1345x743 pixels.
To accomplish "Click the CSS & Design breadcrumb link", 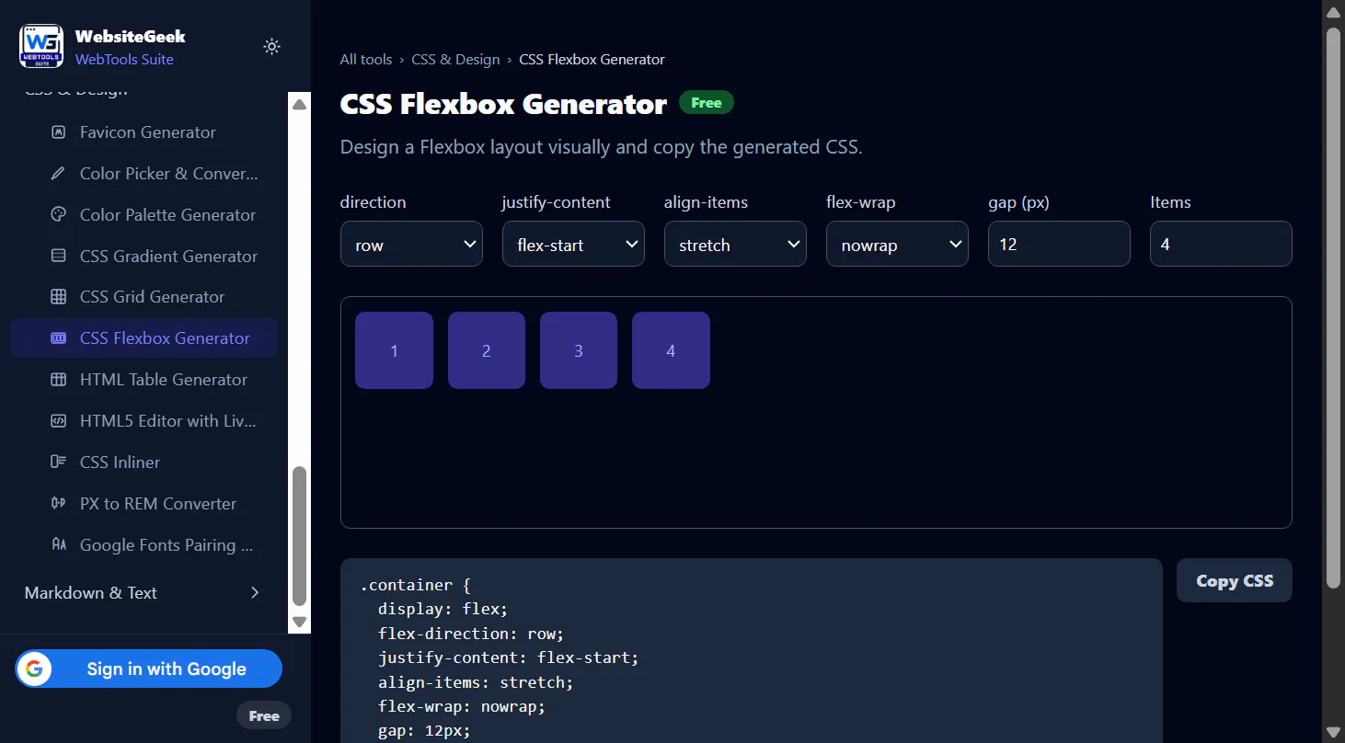I will [x=455, y=60].
